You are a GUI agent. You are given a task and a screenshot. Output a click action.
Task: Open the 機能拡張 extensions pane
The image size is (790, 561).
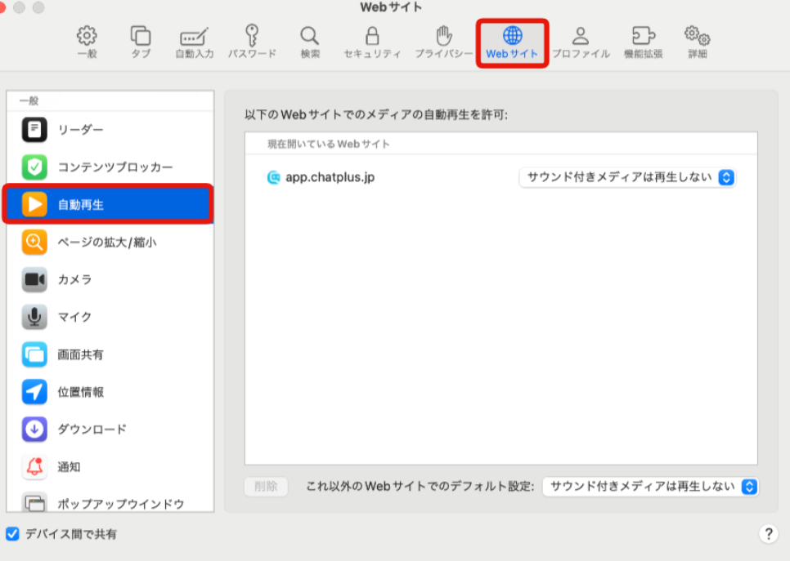tap(644, 42)
